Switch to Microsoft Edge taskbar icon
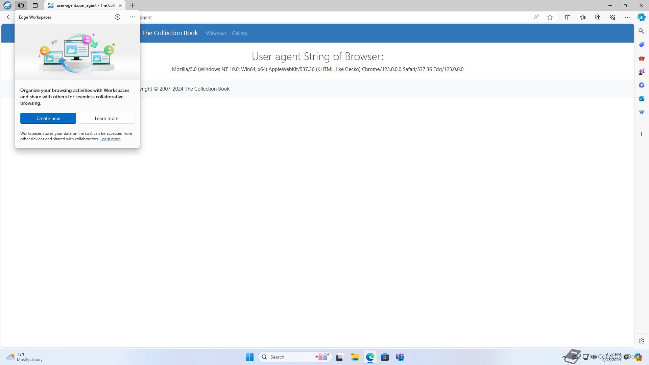The width and height of the screenshot is (649, 365). click(370, 357)
